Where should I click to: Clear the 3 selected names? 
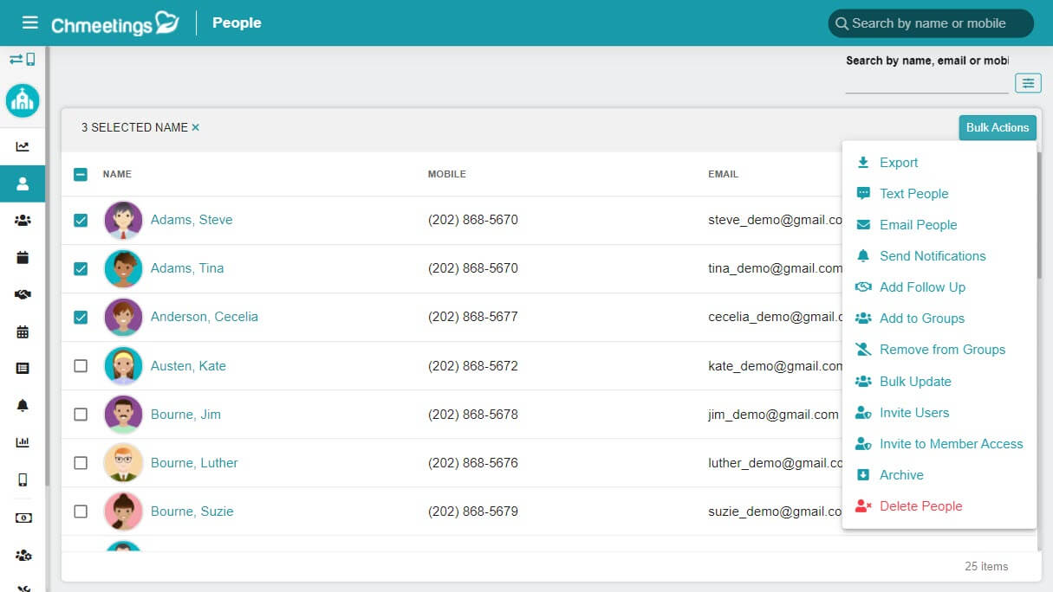coord(196,127)
